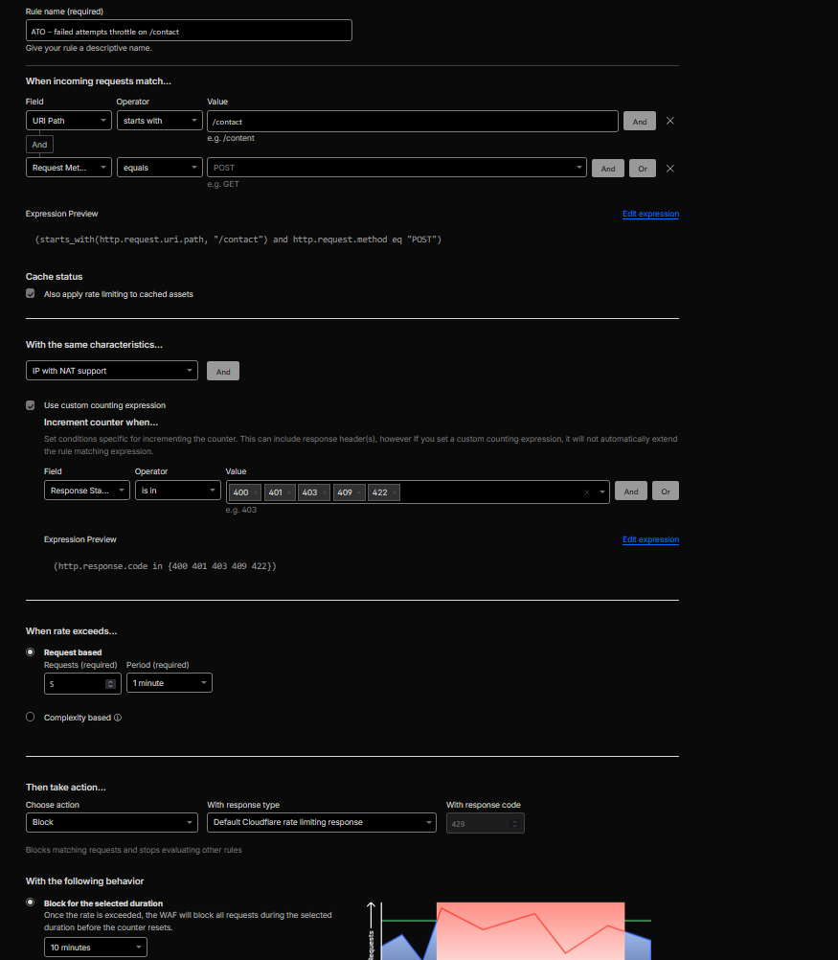Click Edit expression link for incoming requests
The width and height of the screenshot is (838, 960).
coord(650,214)
